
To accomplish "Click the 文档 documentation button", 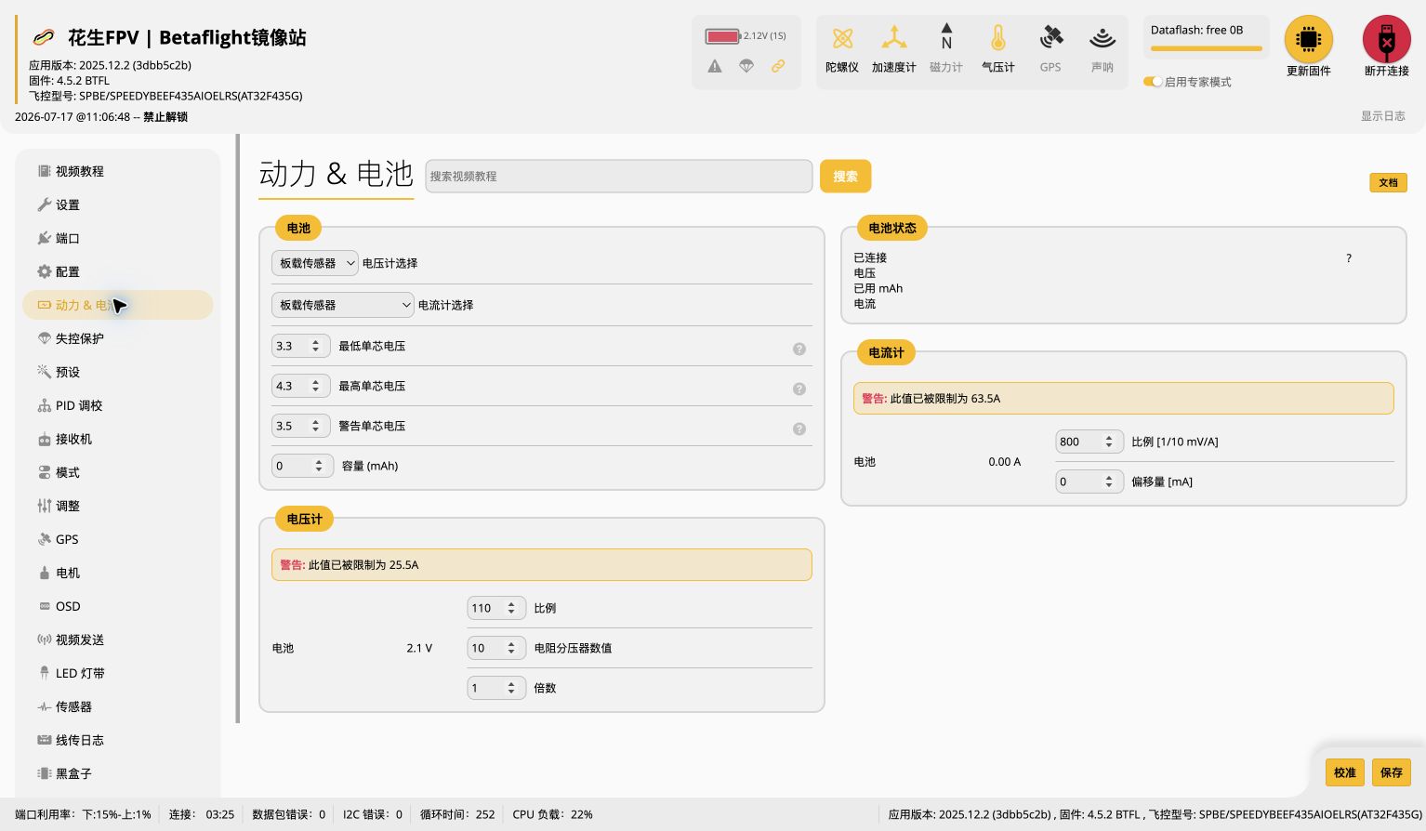I will [1388, 183].
